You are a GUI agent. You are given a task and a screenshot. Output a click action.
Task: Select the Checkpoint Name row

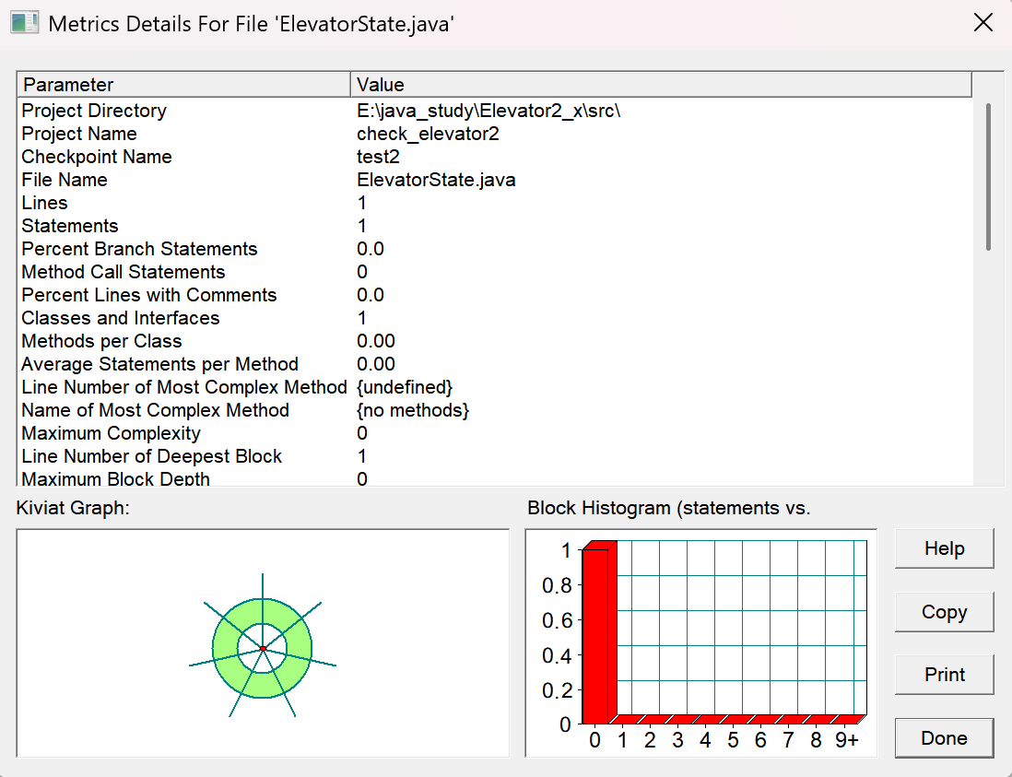click(x=496, y=157)
